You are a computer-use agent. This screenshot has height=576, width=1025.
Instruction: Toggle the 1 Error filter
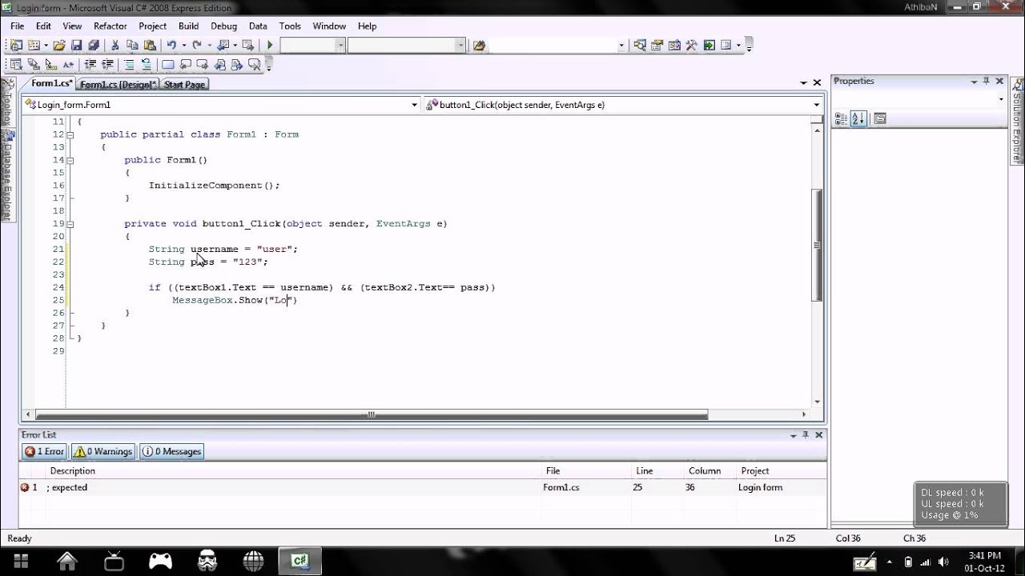pyautogui.click(x=45, y=451)
